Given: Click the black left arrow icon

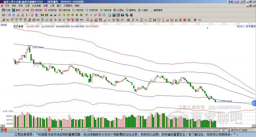Looking at the screenshot, I should 51,15.
